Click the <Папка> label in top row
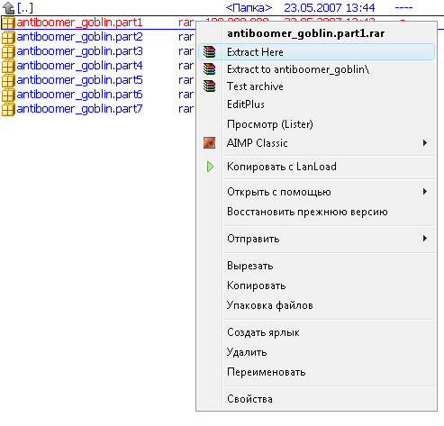444x426 pixels. tap(249, 8)
